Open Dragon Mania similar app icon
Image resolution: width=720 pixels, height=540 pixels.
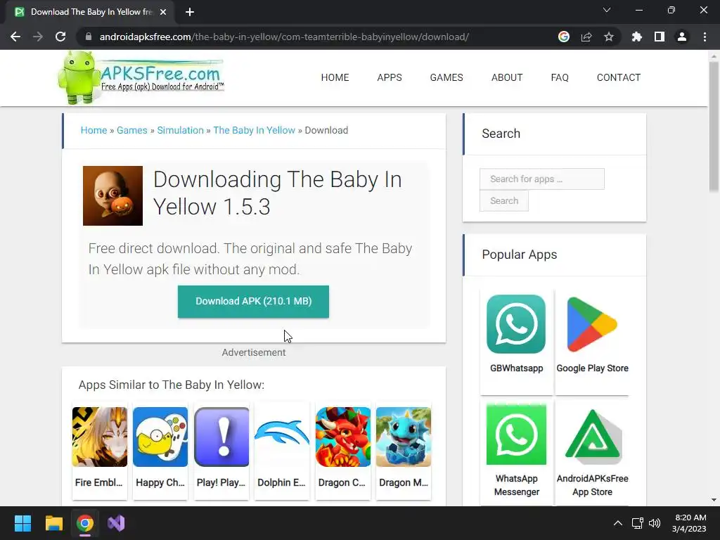[404, 437]
